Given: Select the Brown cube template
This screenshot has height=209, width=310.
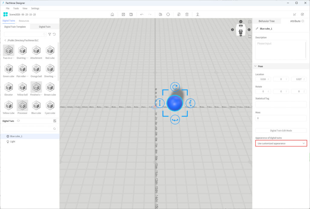Looking at the screenshot, I should (50, 89).
